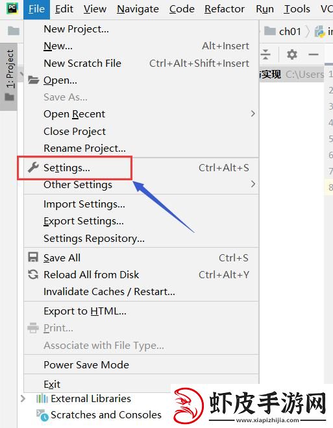Open the gear options in project panel
The height and width of the screenshot is (428, 333).
click(x=291, y=54)
